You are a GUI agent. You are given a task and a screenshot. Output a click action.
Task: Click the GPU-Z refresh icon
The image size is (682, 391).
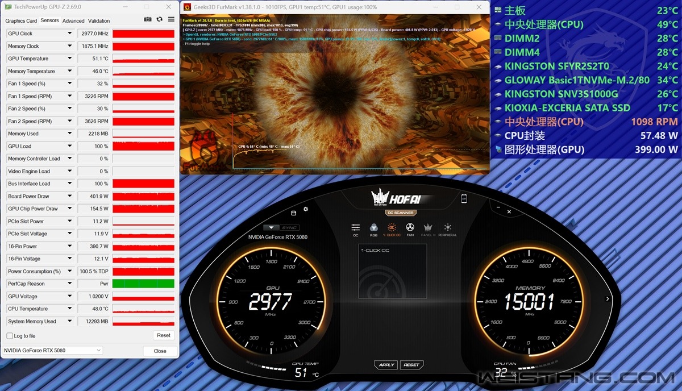160,19
